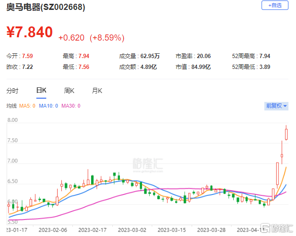Click the 52周最低 value 3.89
This screenshot has height=236, width=296.
(265, 67)
